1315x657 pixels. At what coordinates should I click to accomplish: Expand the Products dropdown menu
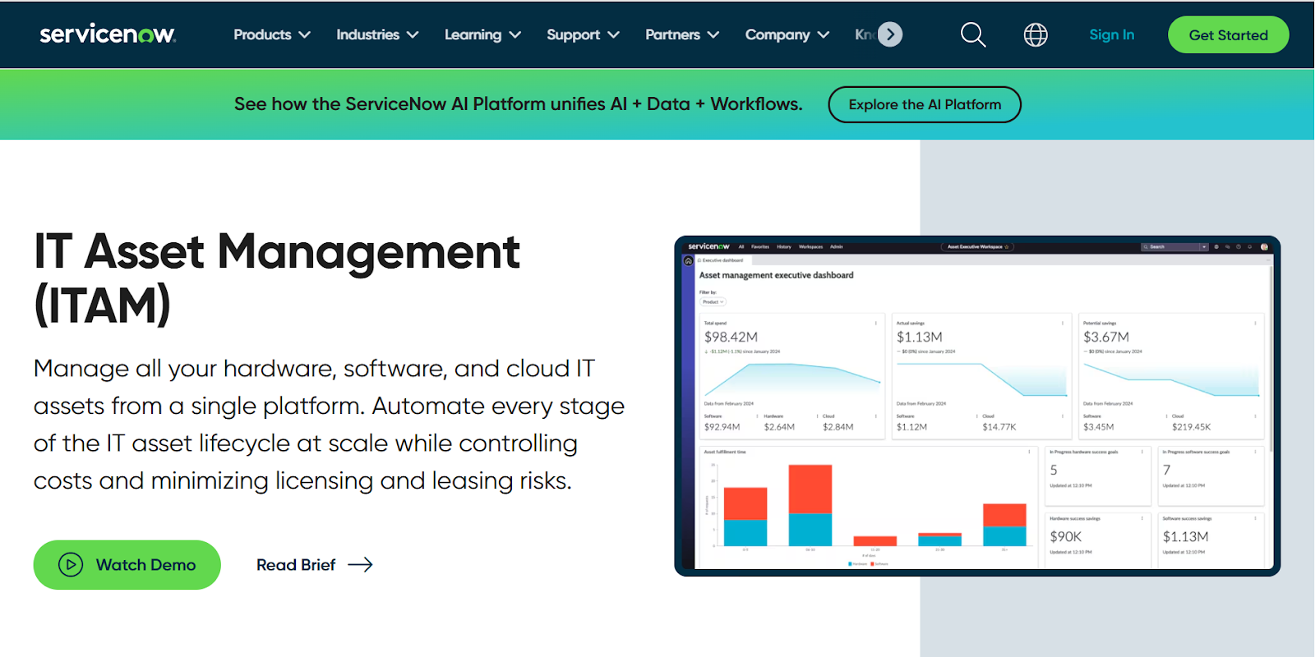pos(272,34)
